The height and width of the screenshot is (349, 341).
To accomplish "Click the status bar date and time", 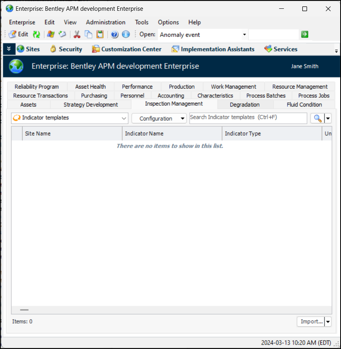I will (296, 343).
